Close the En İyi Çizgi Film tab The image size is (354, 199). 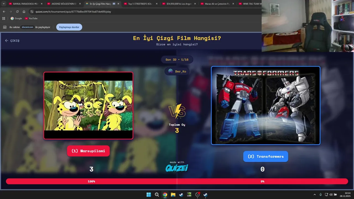[x=118, y=4]
